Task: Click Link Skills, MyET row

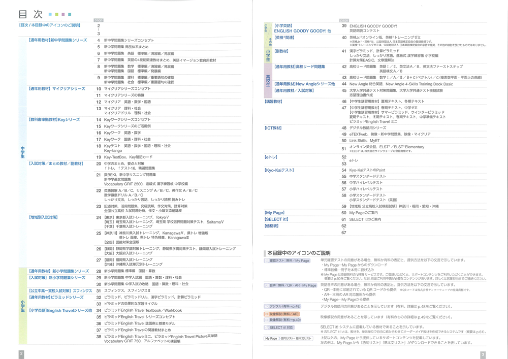Action: [x=364, y=141]
